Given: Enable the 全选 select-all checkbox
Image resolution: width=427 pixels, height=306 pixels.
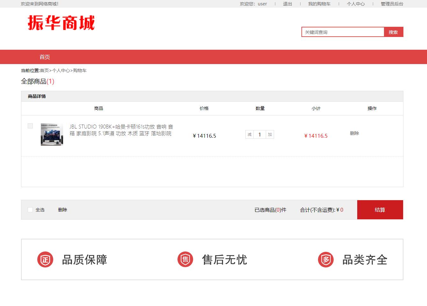Looking at the screenshot, I should coord(30,210).
